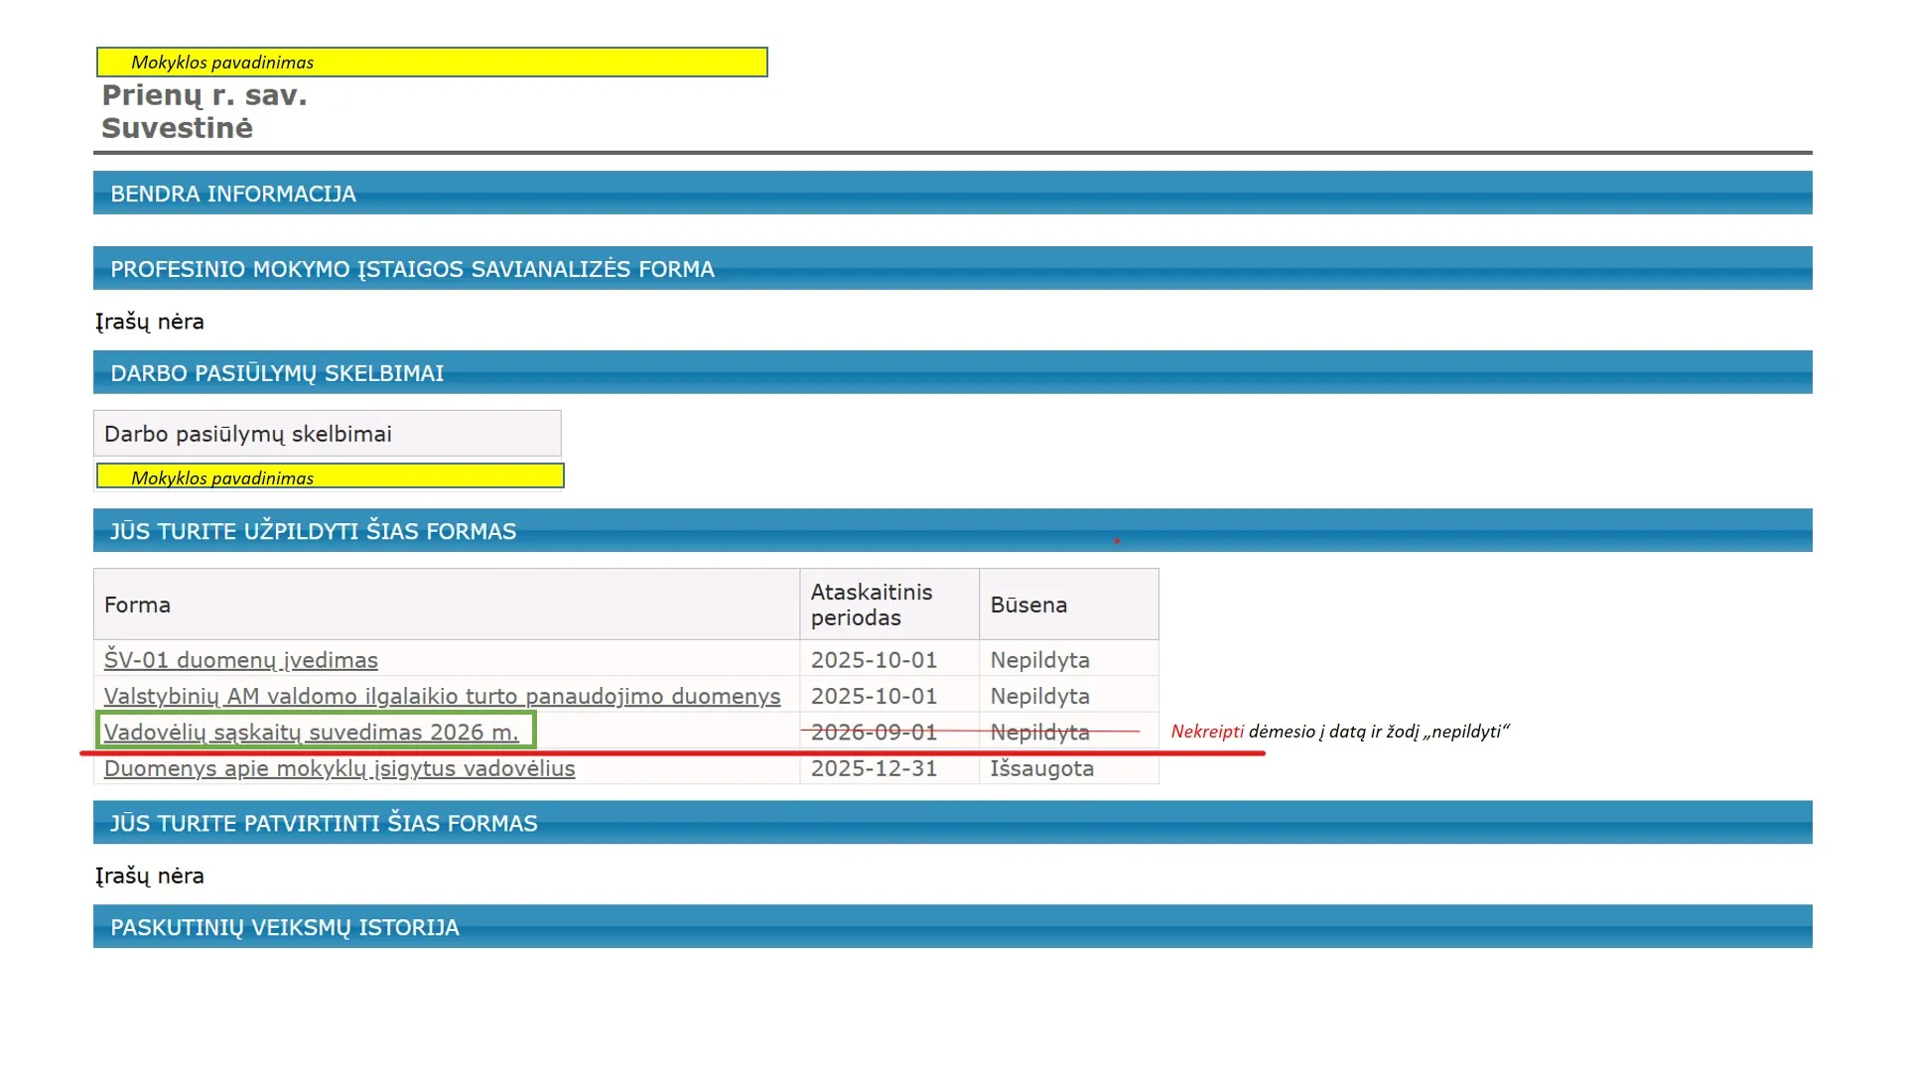Click the lower yellow Mokyklos pavadinimas box
The width and height of the screenshot is (1906, 1072).
[330, 477]
